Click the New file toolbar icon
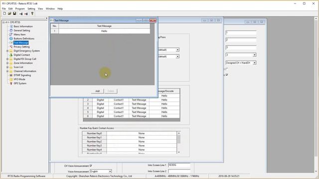 (4, 13)
